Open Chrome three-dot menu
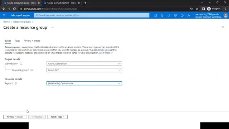The height and width of the screenshot is (129, 229). click(225, 9)
